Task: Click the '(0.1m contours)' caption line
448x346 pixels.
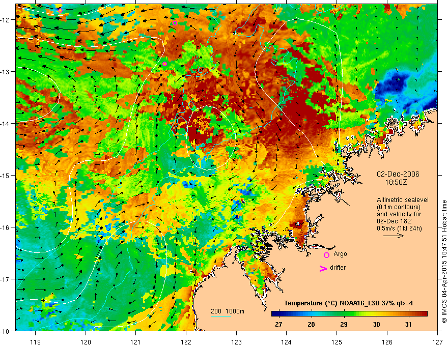Action: [398, 207]
